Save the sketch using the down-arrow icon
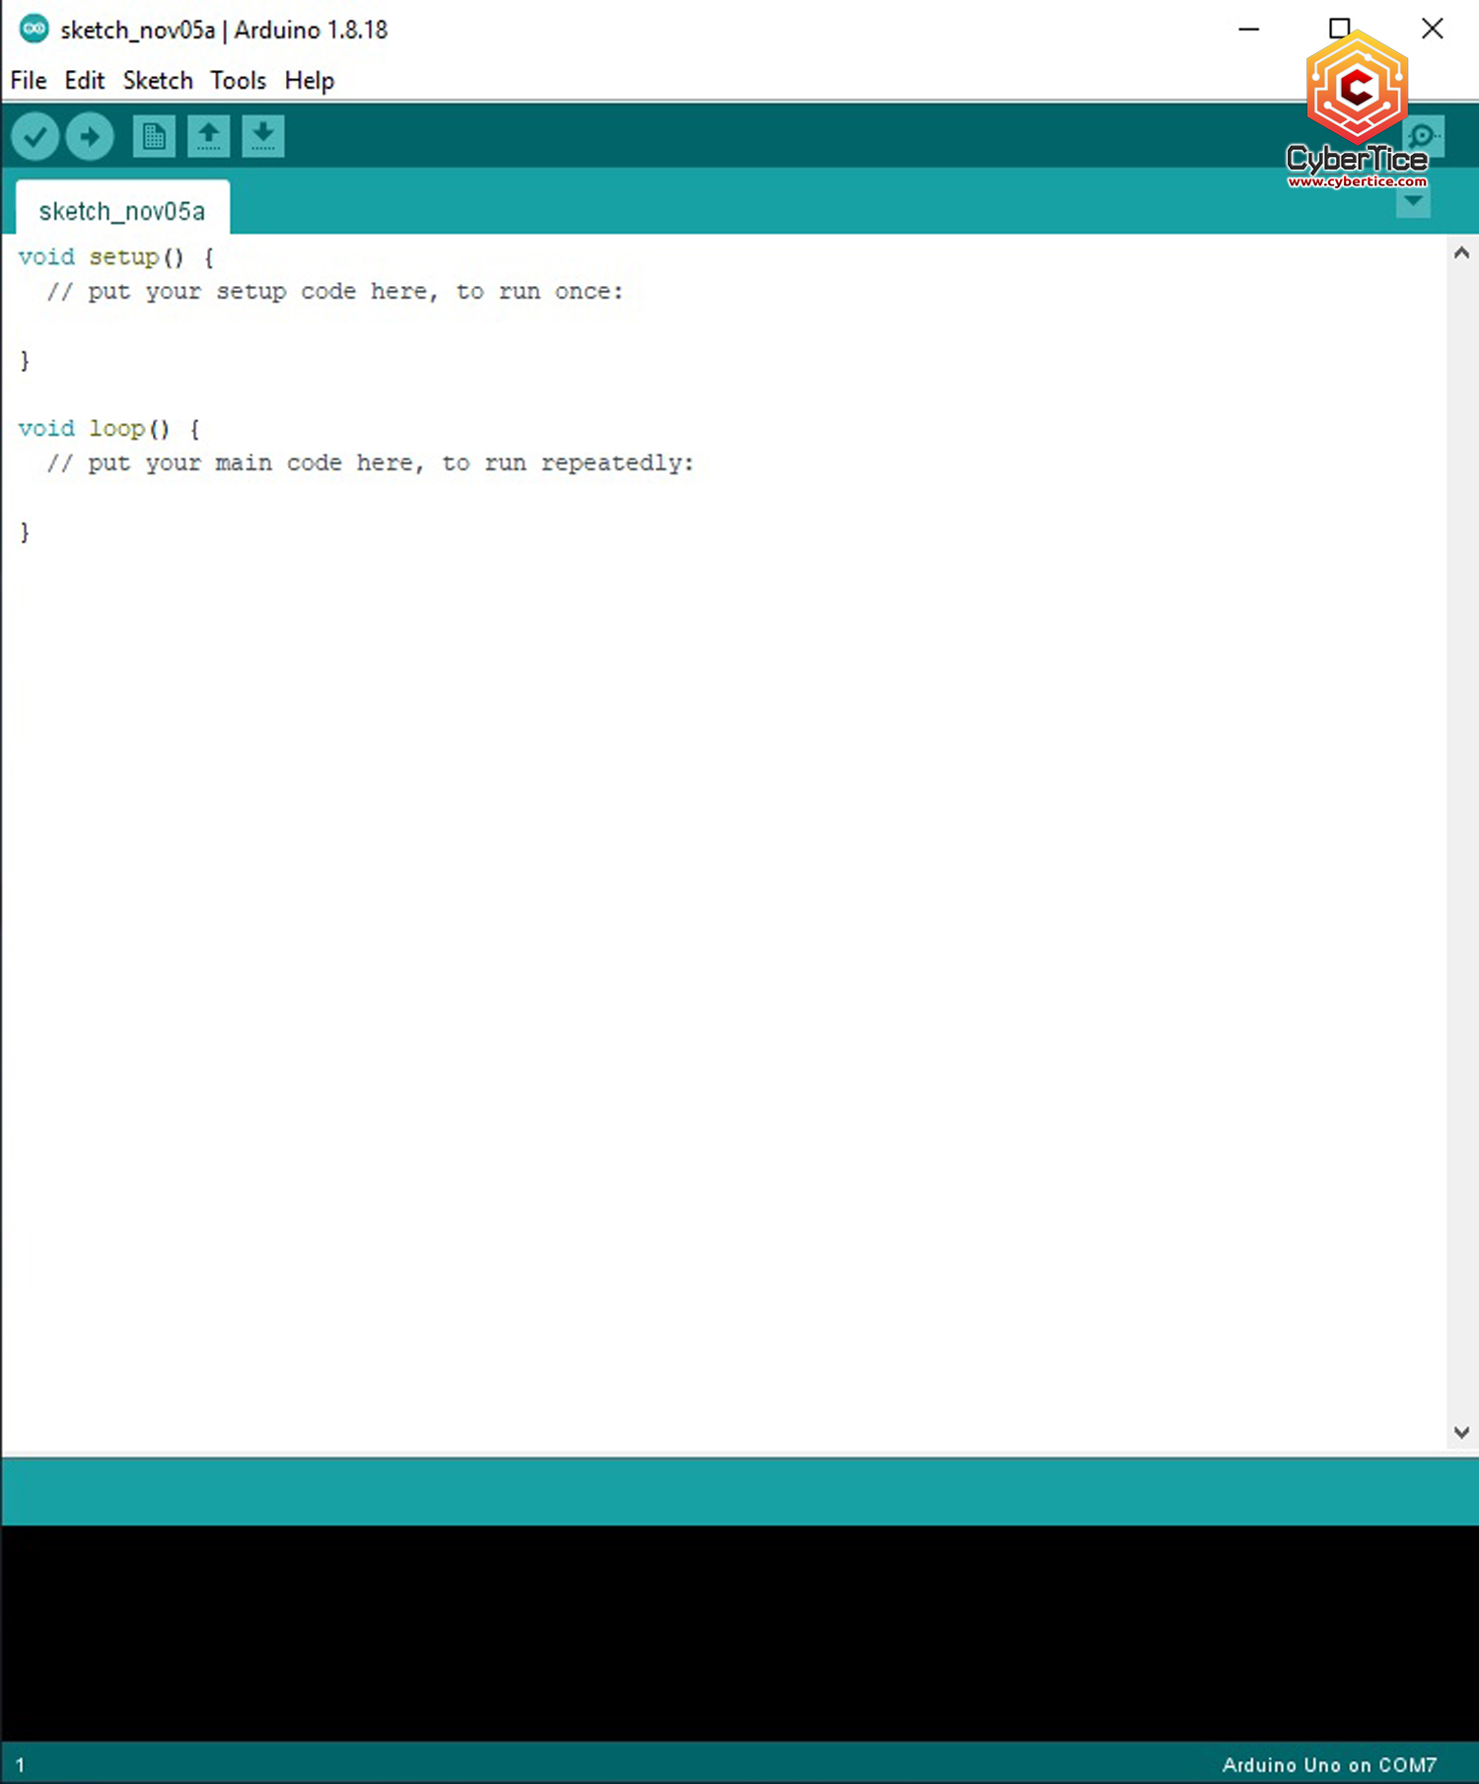 tap(263, 136)
